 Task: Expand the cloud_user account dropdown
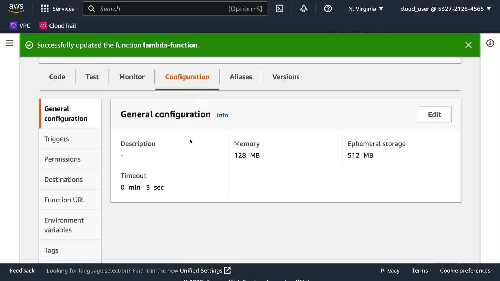pyautogui.click(x=445, y=9)
